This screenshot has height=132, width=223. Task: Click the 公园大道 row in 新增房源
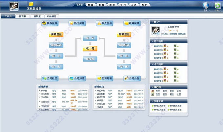63,102
